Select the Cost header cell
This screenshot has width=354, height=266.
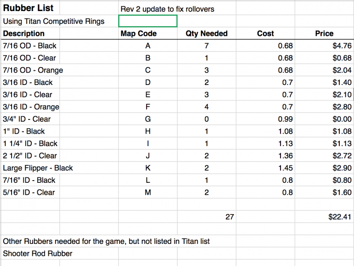(x=265, y=34)
